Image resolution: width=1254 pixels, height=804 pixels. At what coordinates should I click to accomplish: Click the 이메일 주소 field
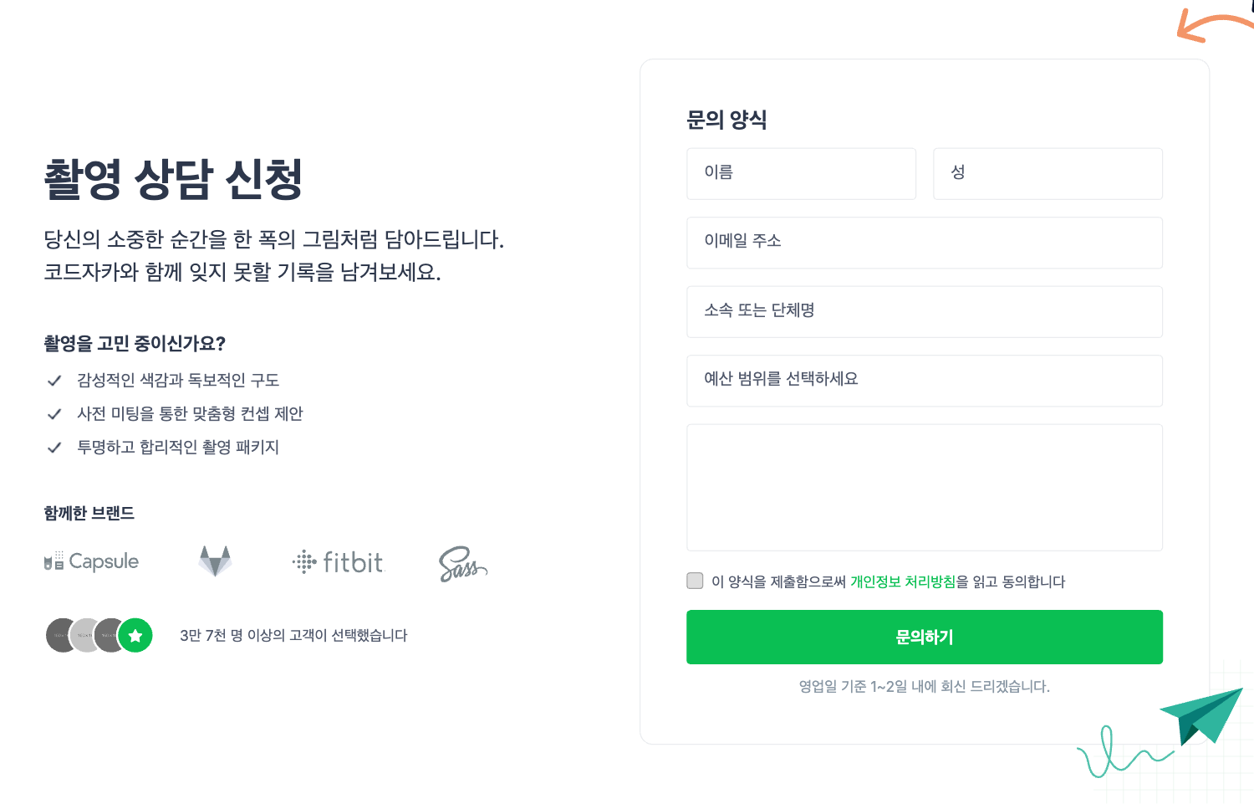tap(924, 243)
